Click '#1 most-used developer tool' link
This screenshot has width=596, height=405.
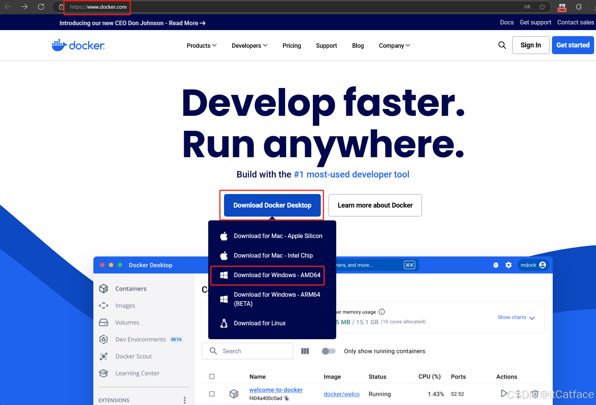(x=351, y=174)
